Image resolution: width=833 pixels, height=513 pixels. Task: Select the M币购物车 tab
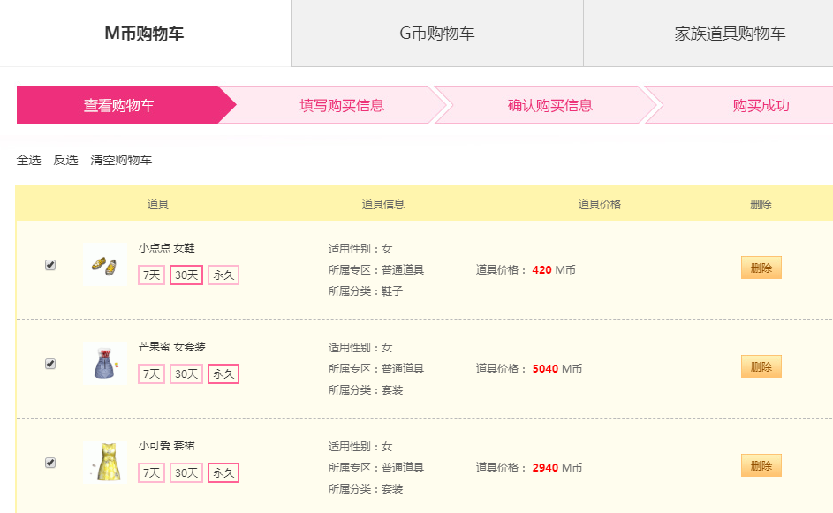(145, 34)
